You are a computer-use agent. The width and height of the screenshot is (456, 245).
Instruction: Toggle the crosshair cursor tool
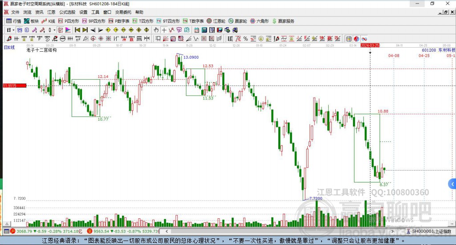(164, 30)
